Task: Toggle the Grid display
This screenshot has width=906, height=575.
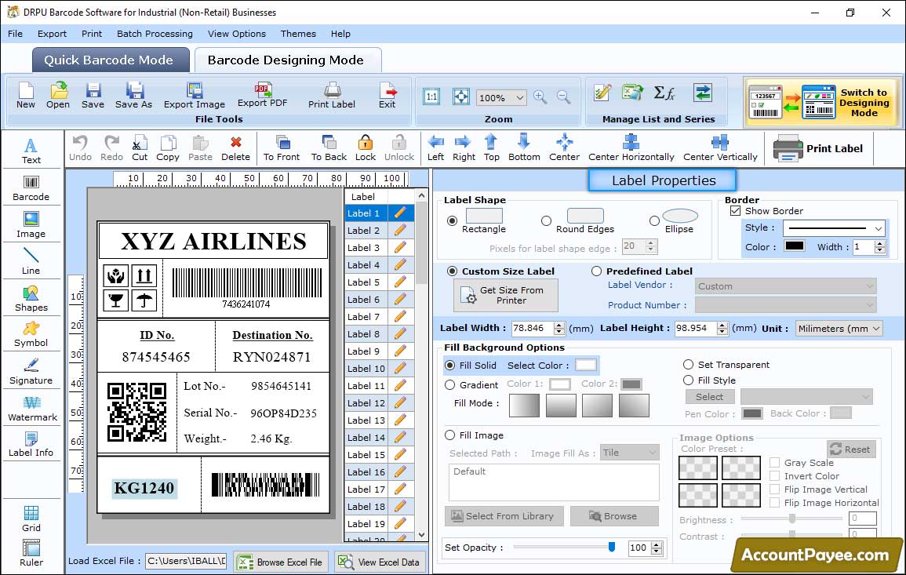Action: [31, 519]
